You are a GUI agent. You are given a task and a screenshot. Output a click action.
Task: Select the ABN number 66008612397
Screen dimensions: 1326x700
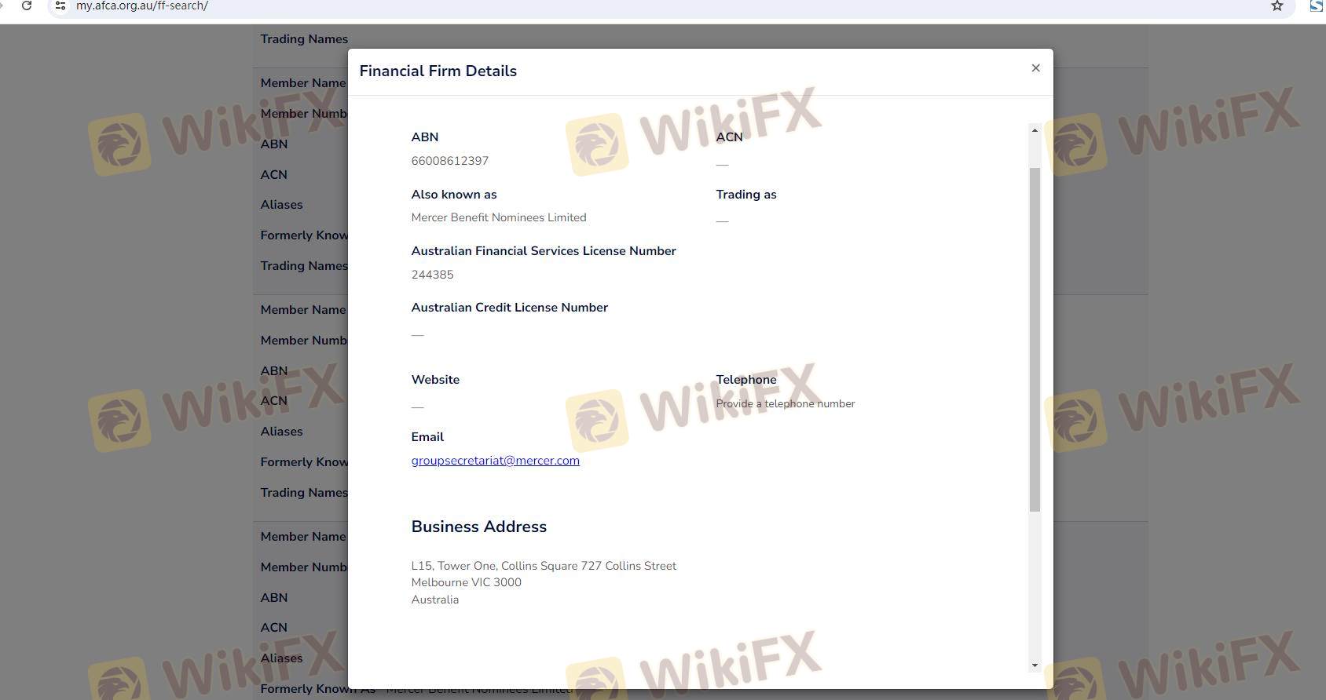tap(450, 161)
